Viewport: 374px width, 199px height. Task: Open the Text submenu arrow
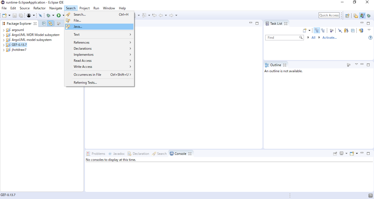point(130,35)
